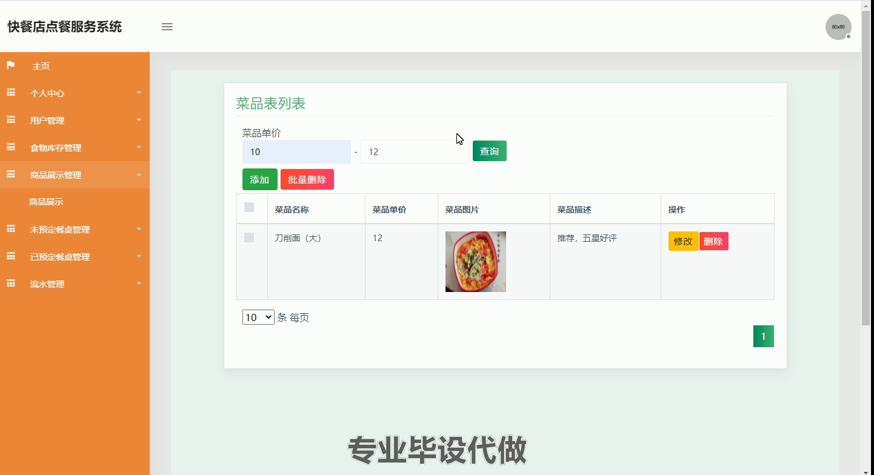Screen dimensions: 874x475
Task: Click the grid icon next to 流水管理
Action: tap(11, 284)
